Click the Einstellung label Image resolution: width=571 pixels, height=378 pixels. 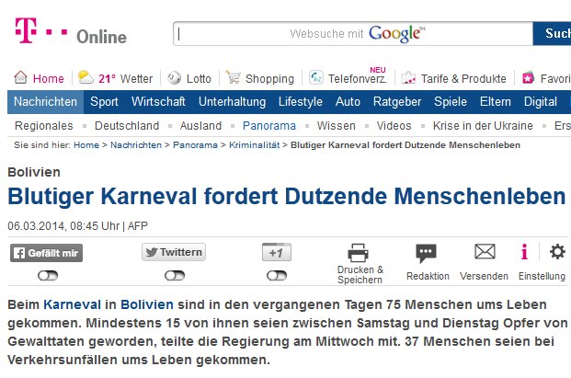[542, 276]
